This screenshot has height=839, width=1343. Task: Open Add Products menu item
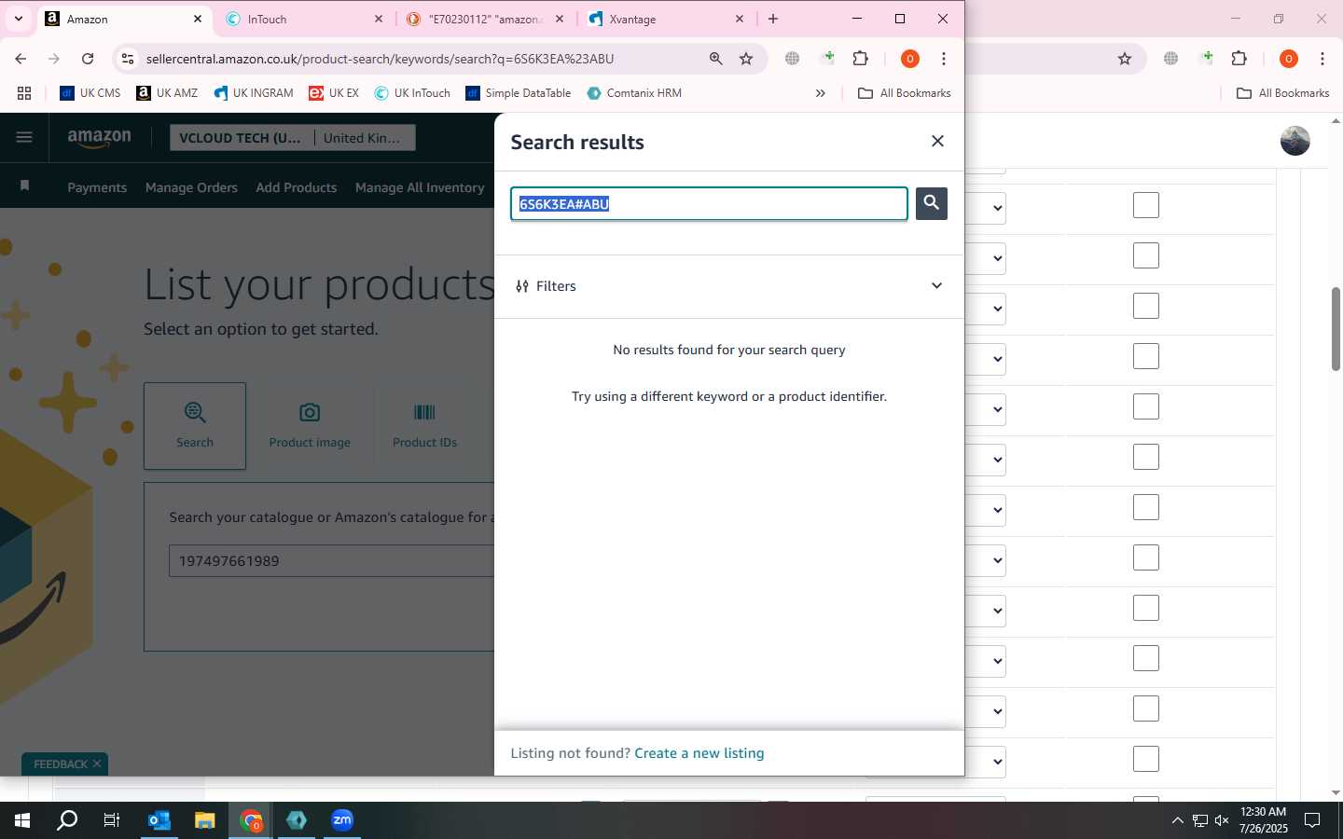296,187
